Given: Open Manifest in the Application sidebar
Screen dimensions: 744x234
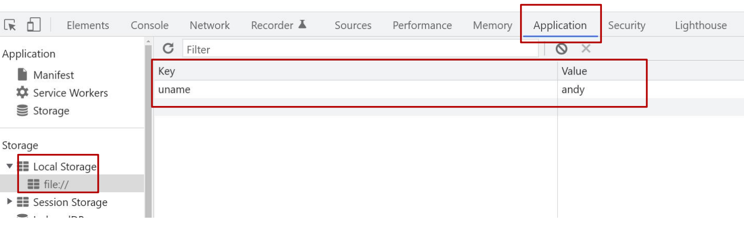Looking at the screenshot, I should pyautogui.click(x=53, y=75).
